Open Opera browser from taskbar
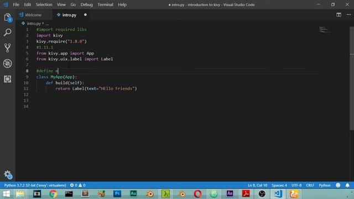 [198, 194]
